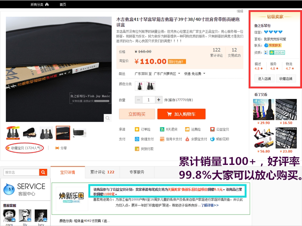The image size is (302, 226).
Task: Open the destination dropdown 广东广州萝岗区
Action: click(167, 74)
